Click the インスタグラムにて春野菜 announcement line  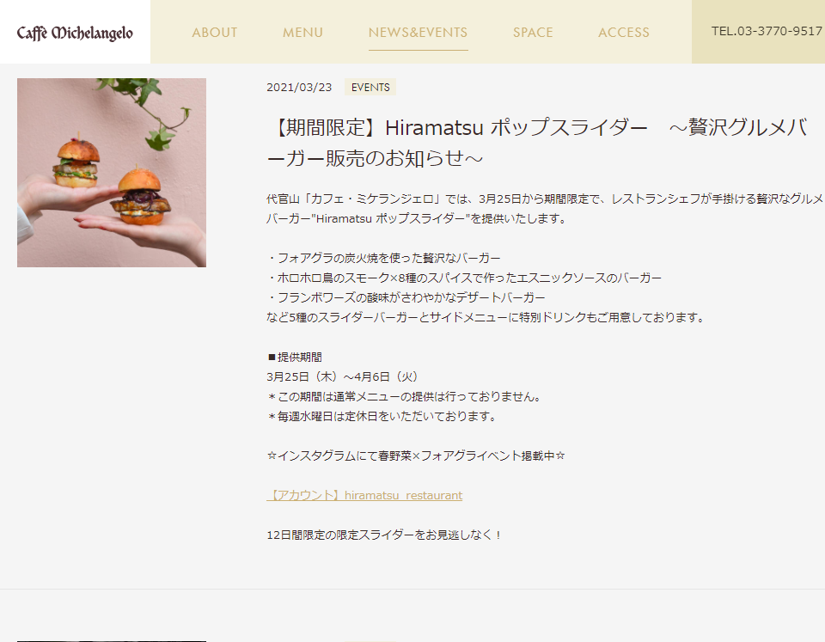click(x=416, y=456)
